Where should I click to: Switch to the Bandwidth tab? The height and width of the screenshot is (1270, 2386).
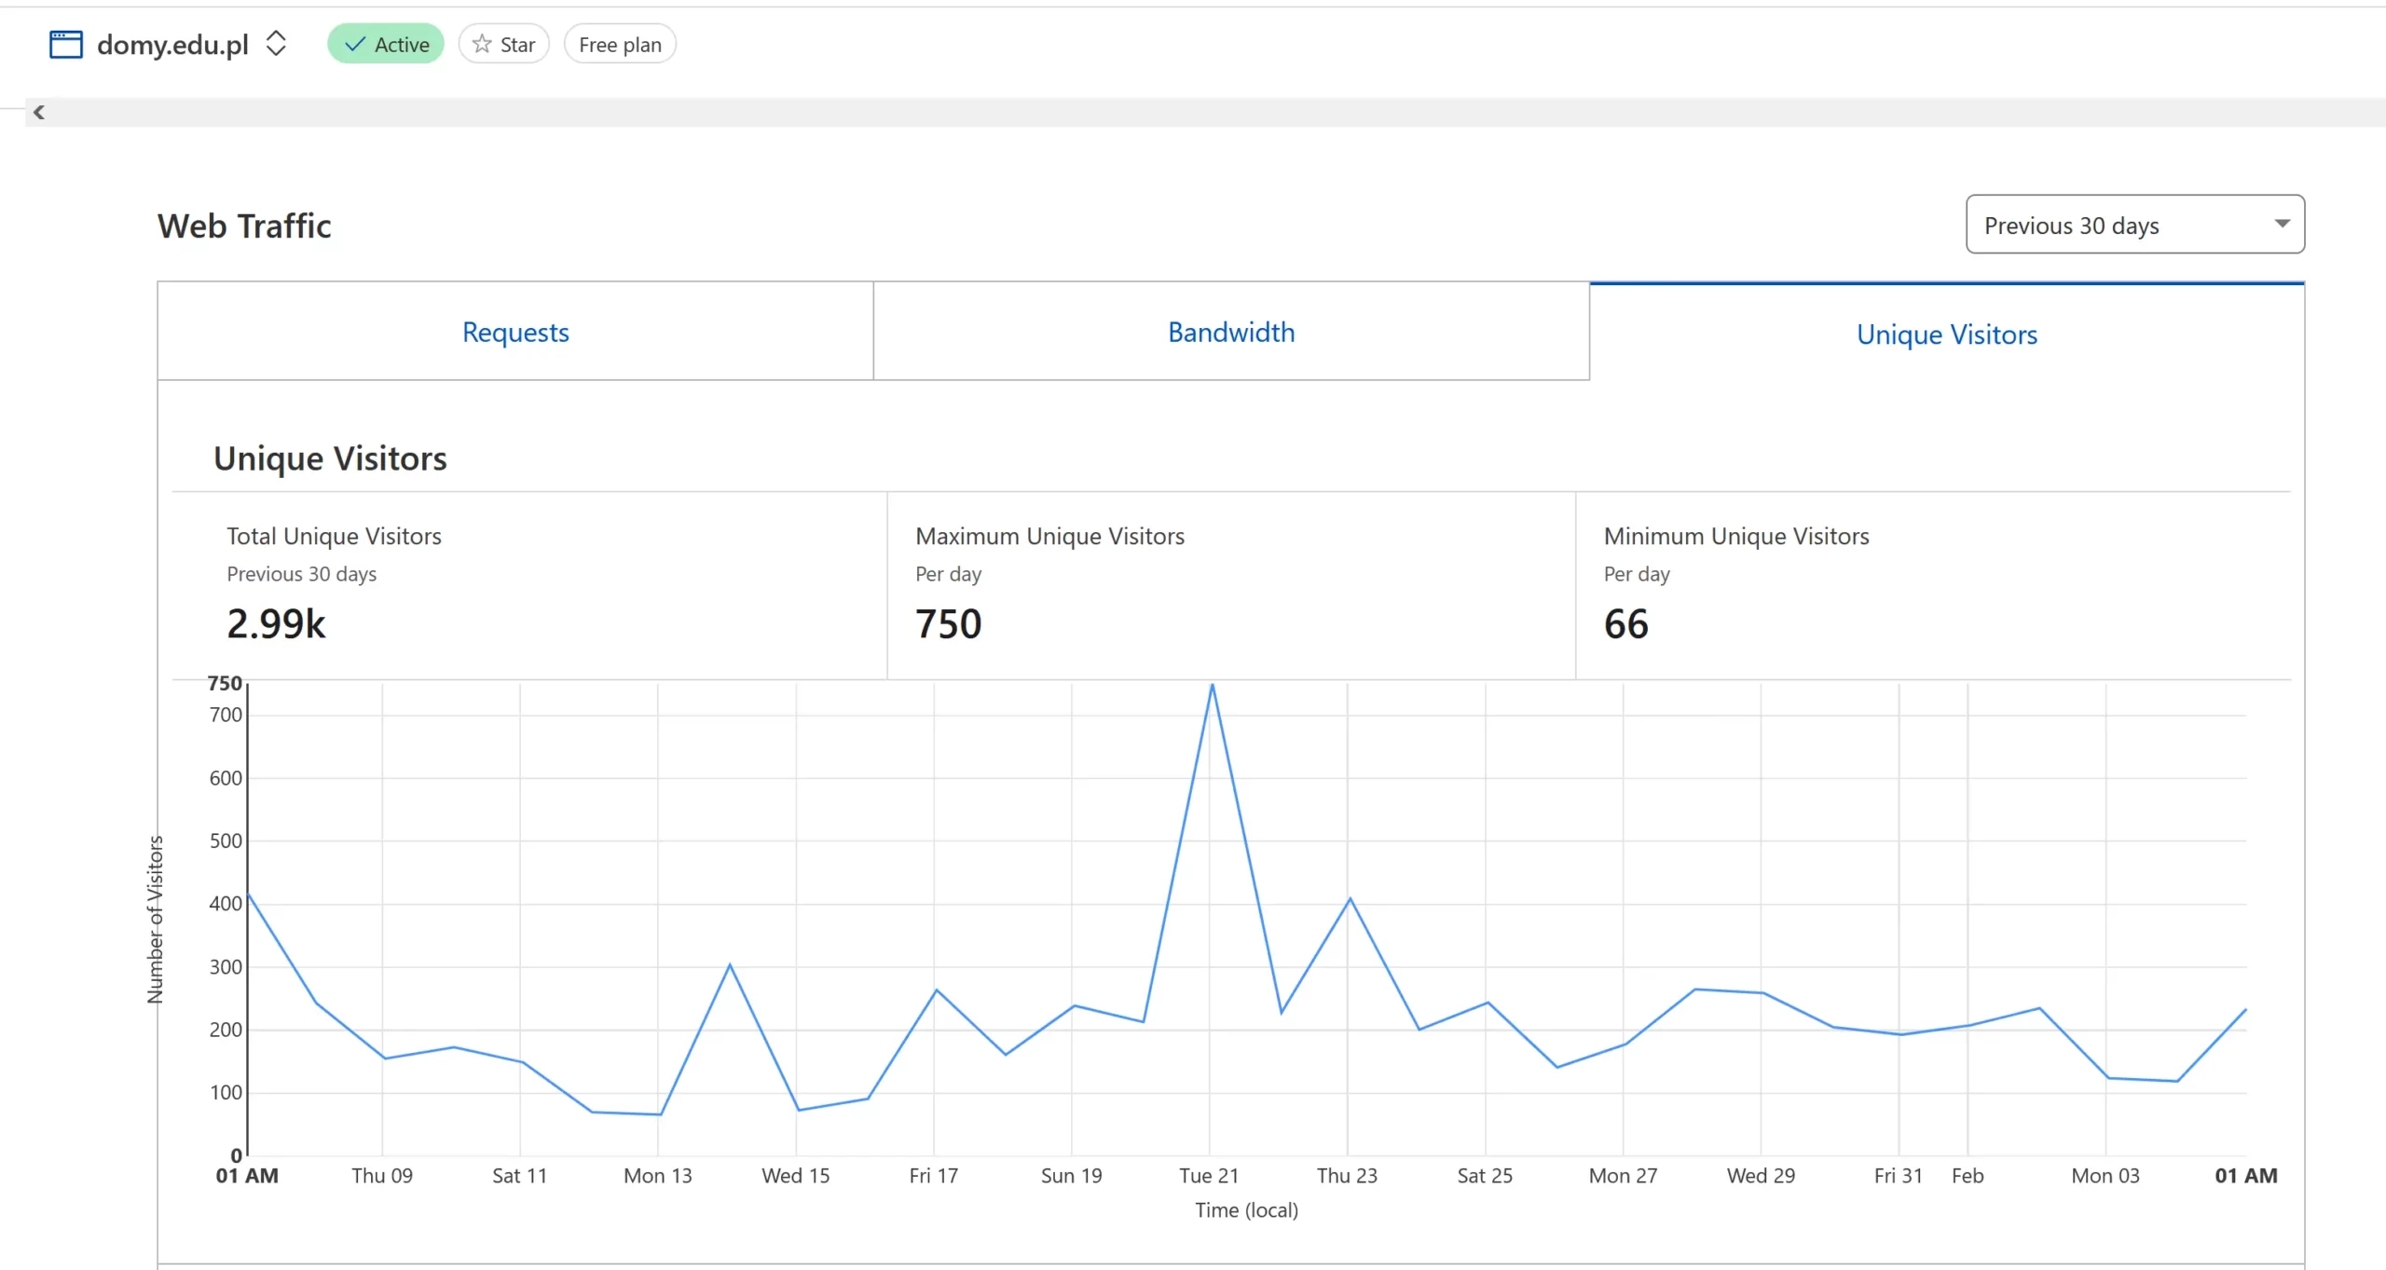[x=1231, y=332]
